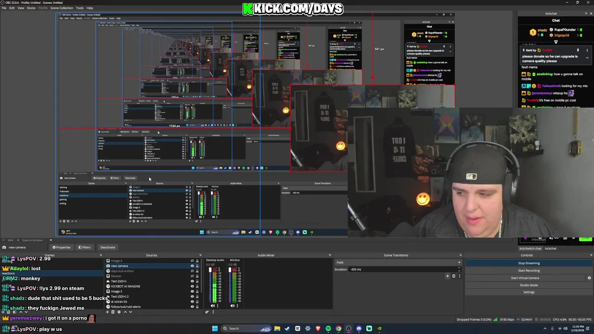
Task: Move source up with the arrow icon
Action: tap(125, 312)
